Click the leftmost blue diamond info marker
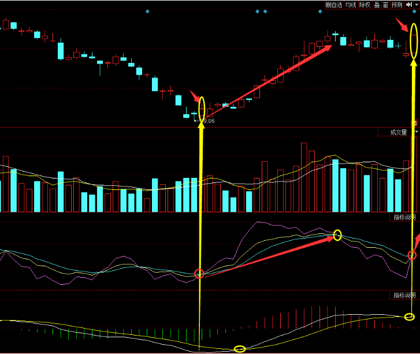420x354 pixels. pyautogui.click(x=147, y=11)
